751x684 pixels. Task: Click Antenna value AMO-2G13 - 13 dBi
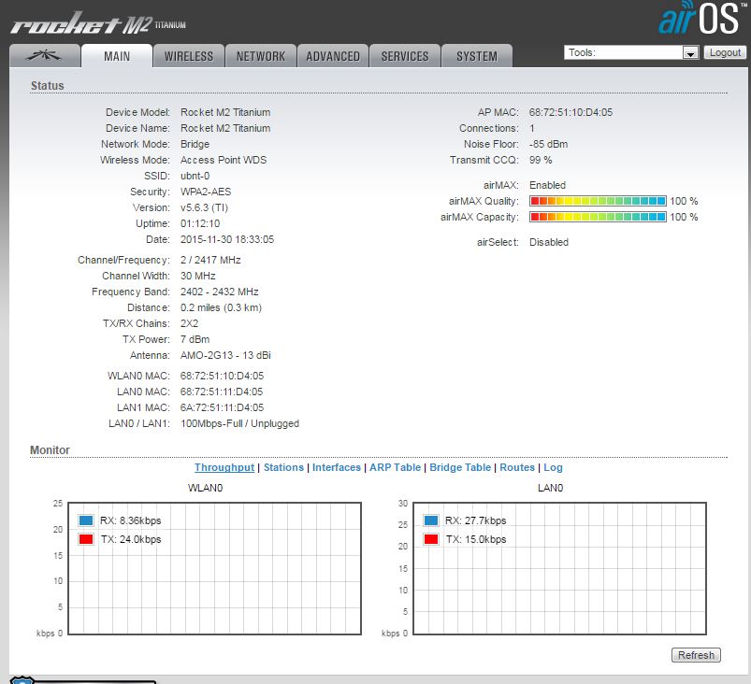point(225,355)
